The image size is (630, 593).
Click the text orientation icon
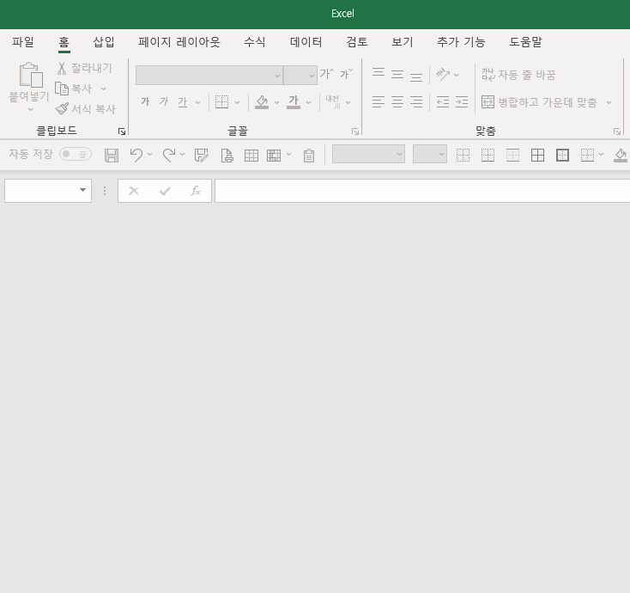(443, 75)
